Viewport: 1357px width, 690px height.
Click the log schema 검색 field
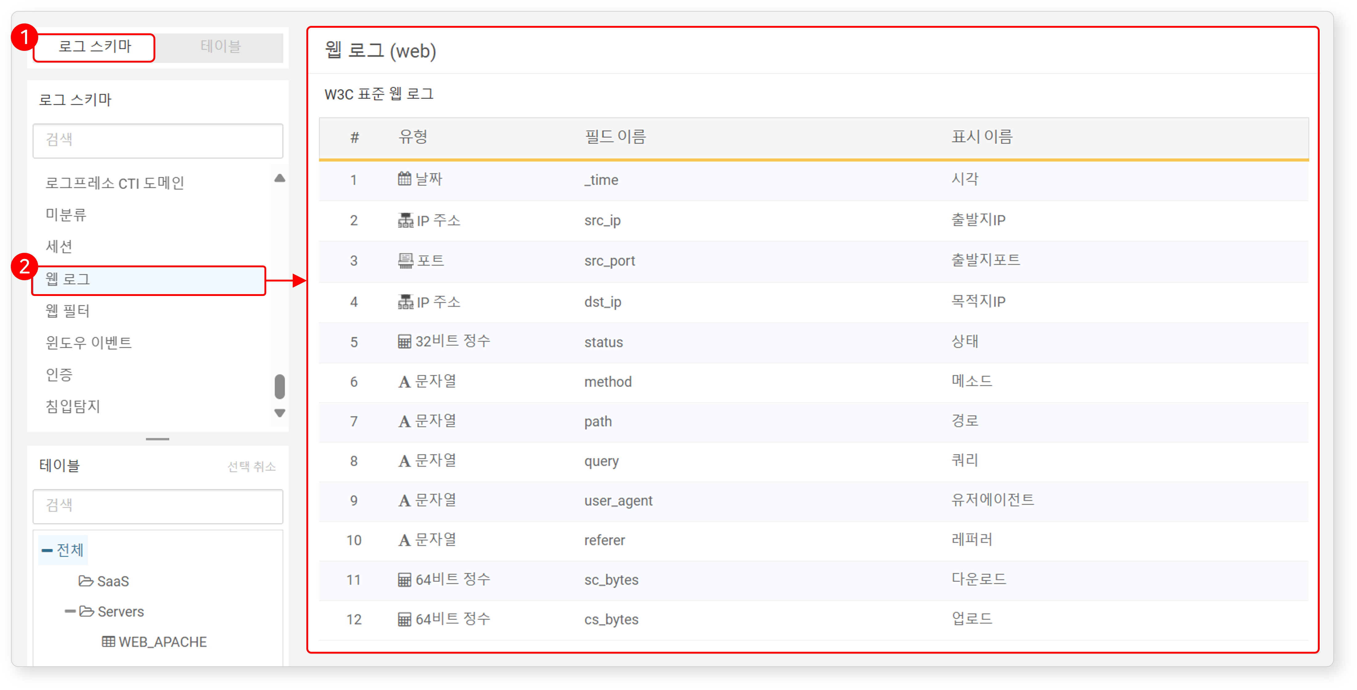pyautogui.click(x=157, y=140)
